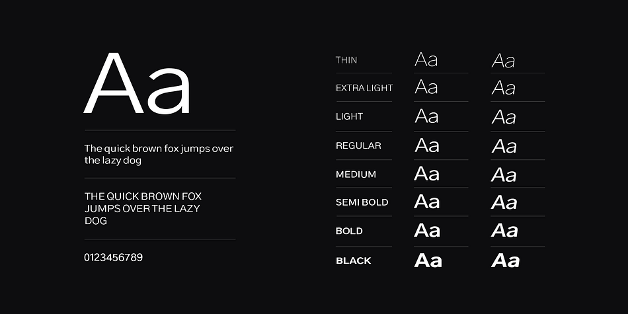The height and width of the screenshot is (314, 628).
Task: Click the upright Thin Aa sample
Action: point(426,59)
